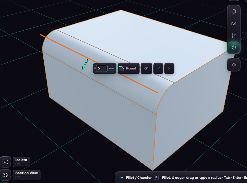Screen dimensions: 247x183
Task: Toggle the shading mode half-circle icon
Action: [234, 11]
